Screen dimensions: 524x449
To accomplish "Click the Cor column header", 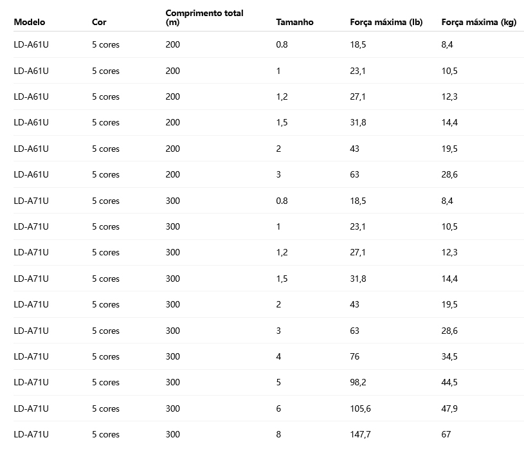I will tap(99, 22).
